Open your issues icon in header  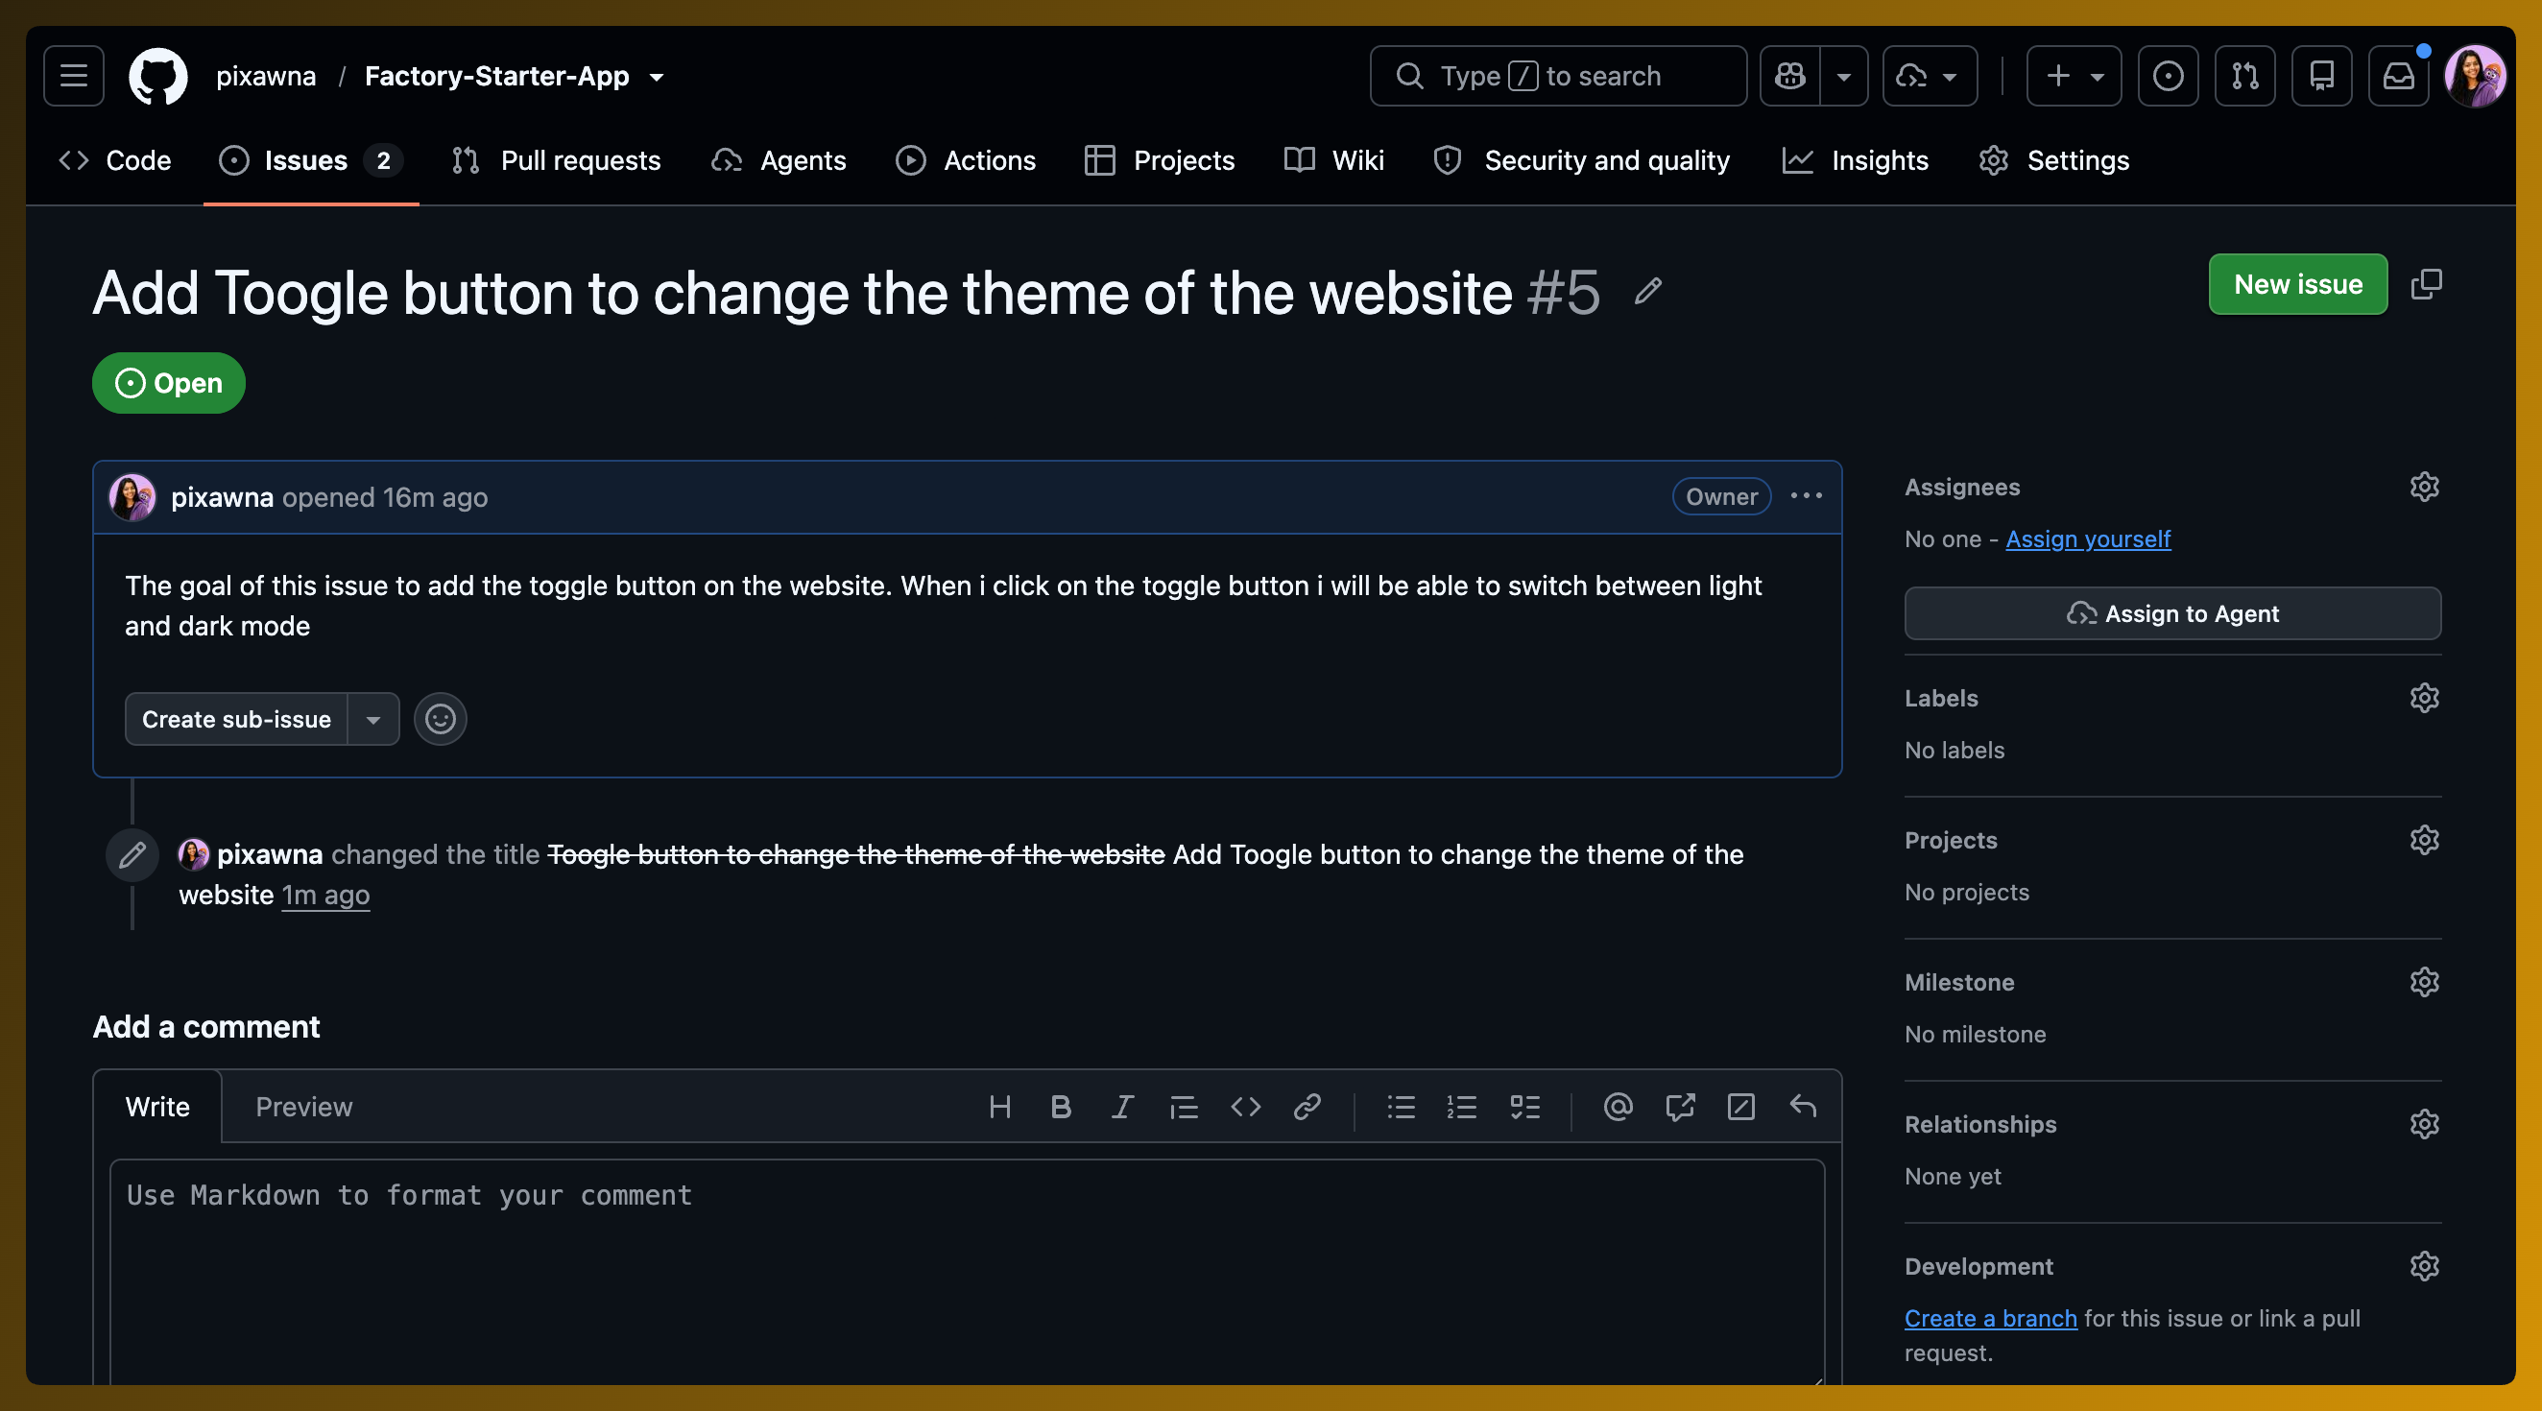point(2168,76)
